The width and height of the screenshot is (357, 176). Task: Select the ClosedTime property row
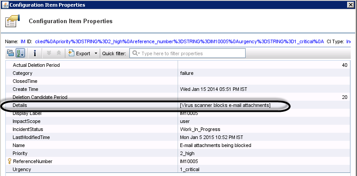[178, 81]
